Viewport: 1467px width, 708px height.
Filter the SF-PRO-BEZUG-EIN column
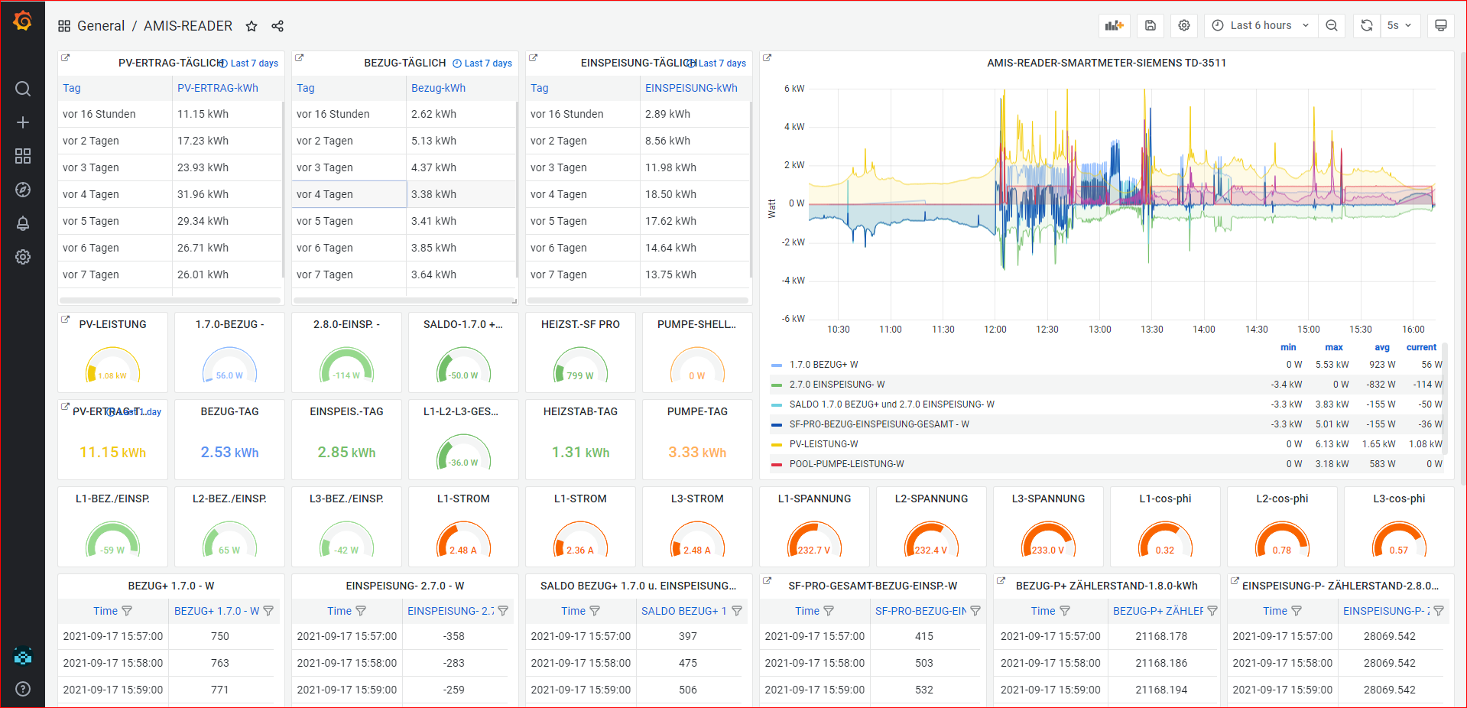point(975,611)
